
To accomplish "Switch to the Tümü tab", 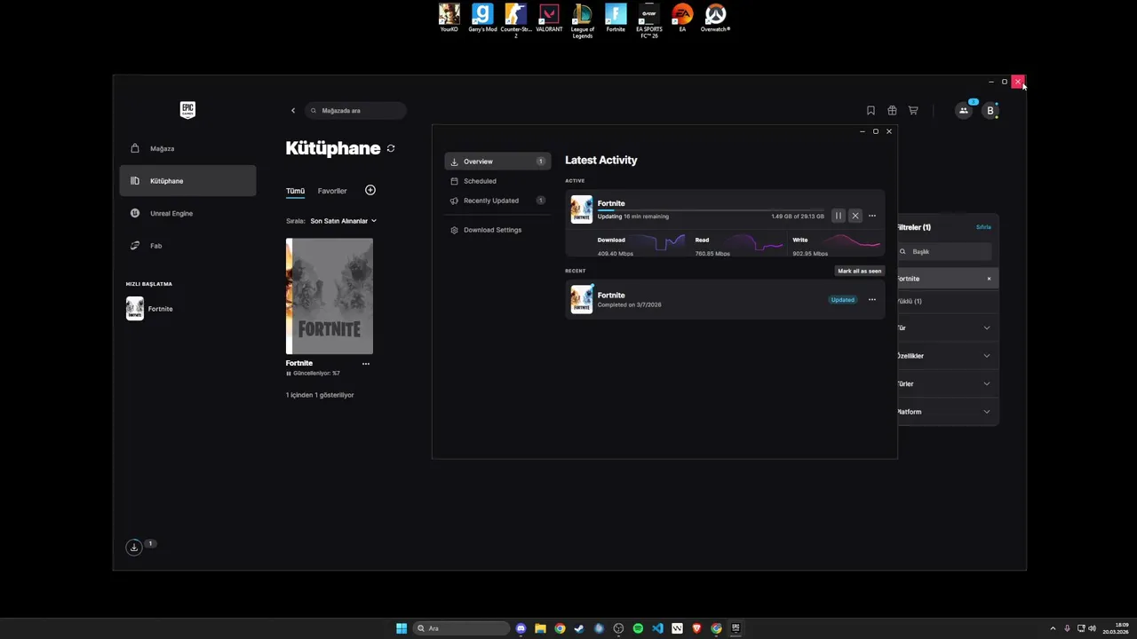I will pos(295,191).
